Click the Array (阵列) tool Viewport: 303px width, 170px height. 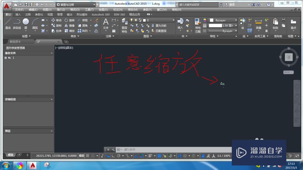tap(83, 31)
